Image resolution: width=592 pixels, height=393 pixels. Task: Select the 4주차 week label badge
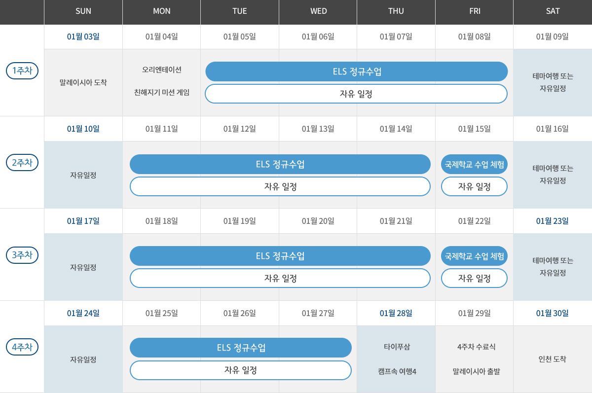click(x=22, y=347)
